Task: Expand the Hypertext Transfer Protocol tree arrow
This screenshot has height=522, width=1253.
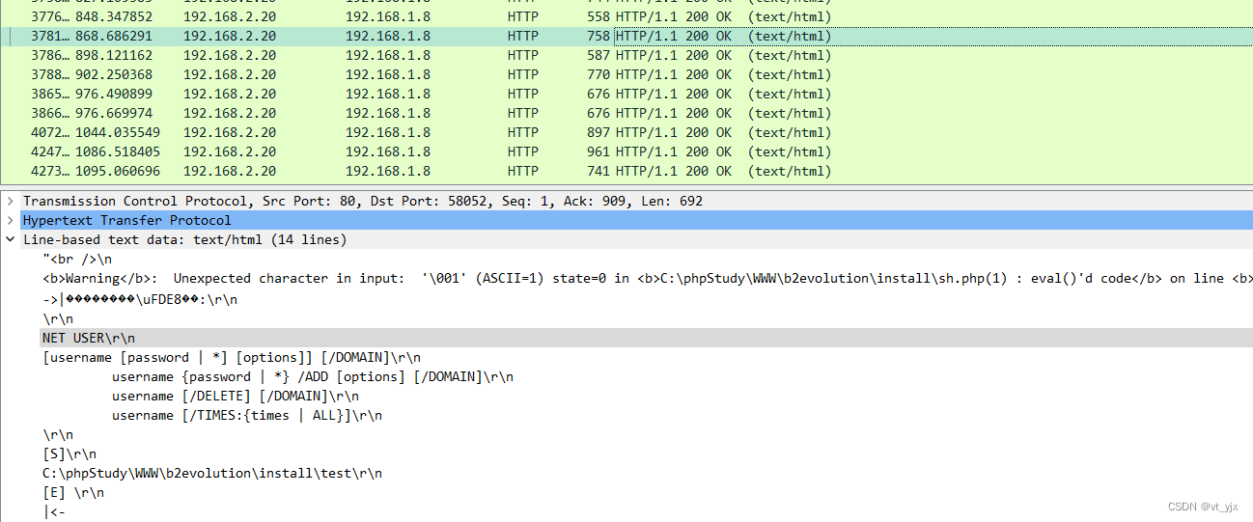Action: coord(10,220)
